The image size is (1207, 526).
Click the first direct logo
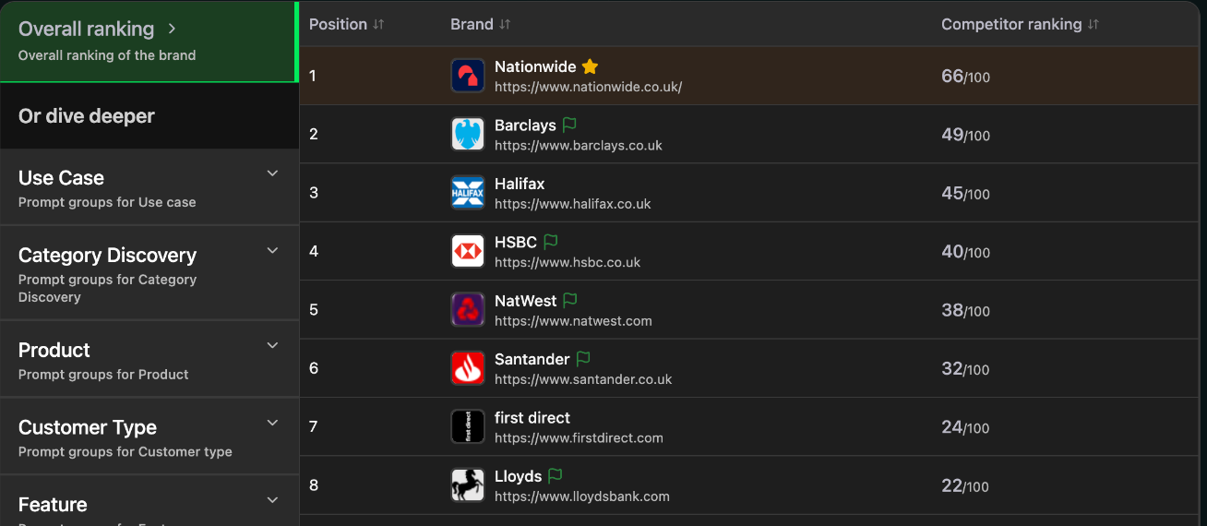[468, 426]
